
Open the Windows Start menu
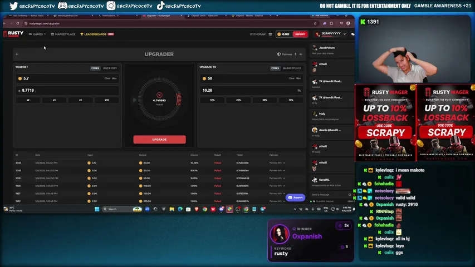click(97, 209)
